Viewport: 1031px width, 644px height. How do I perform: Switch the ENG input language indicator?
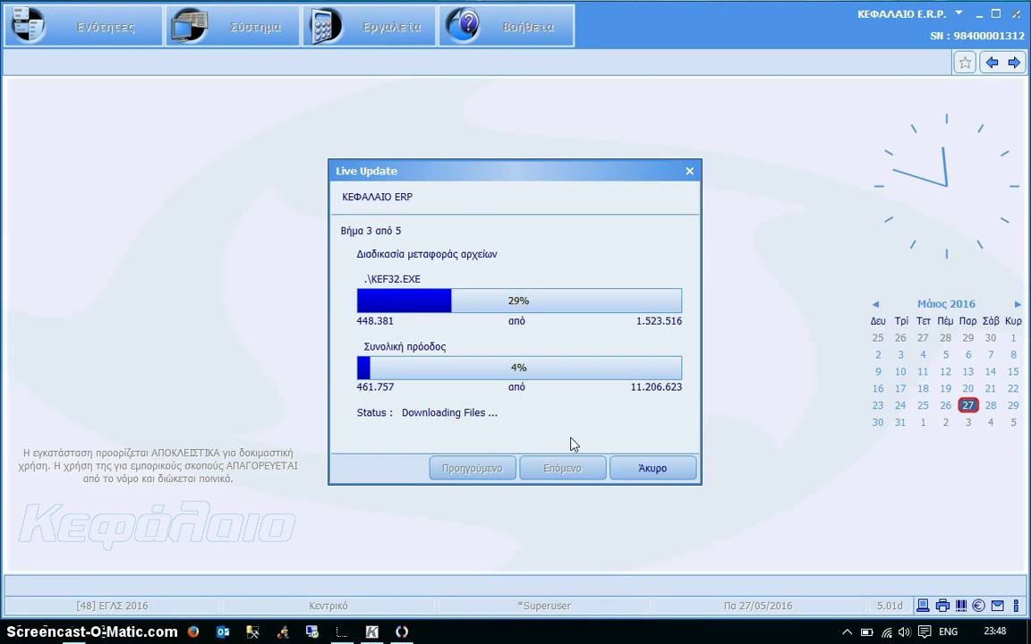(948, 632)
